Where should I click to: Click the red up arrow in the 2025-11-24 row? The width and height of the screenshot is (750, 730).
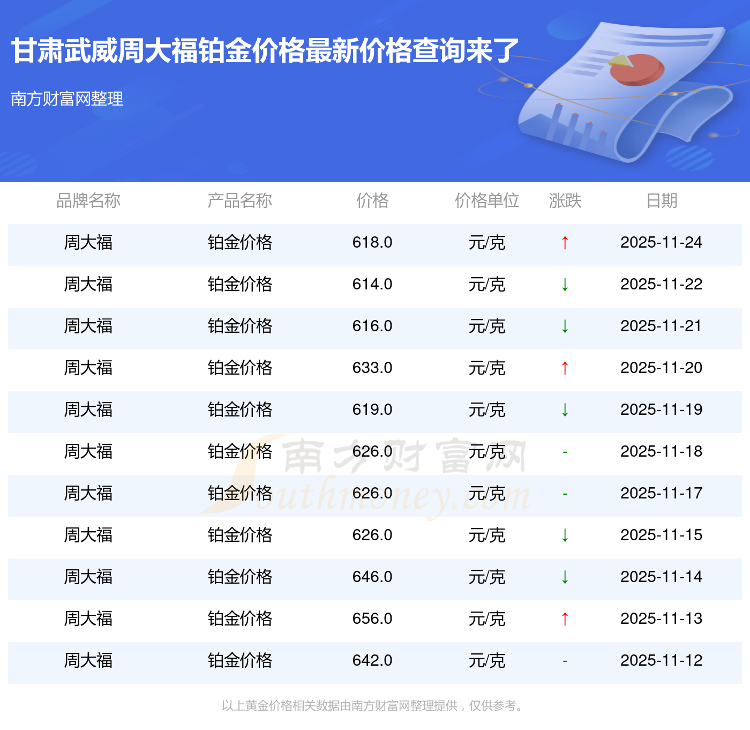point(565,243)
